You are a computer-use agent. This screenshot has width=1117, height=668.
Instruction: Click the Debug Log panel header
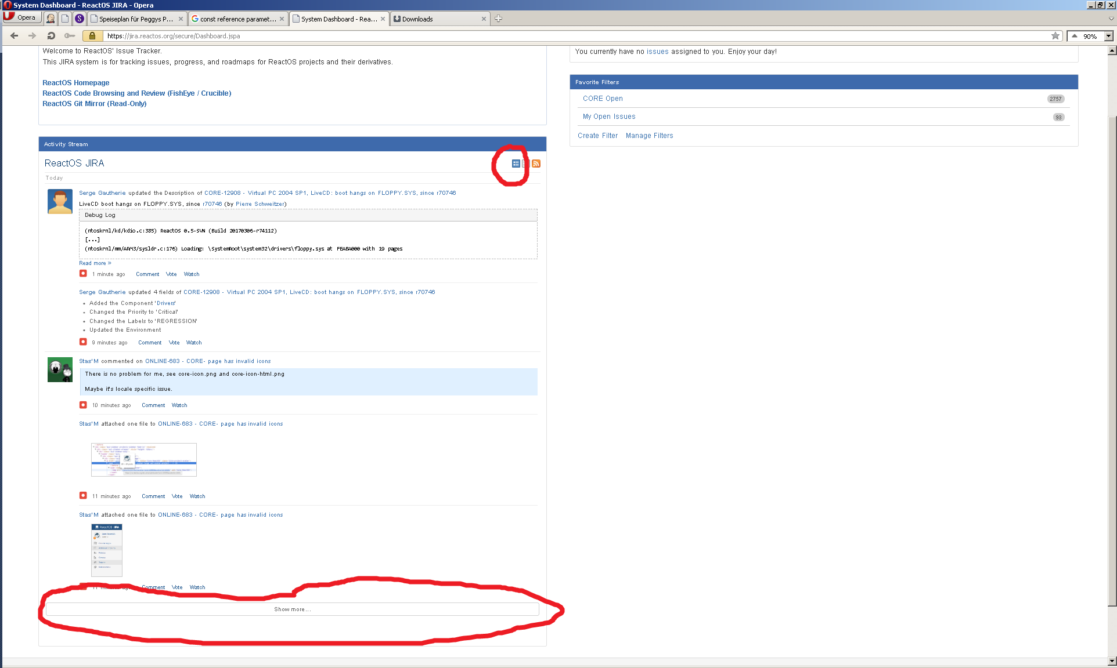pyautogui.click(x=308, y=215)
